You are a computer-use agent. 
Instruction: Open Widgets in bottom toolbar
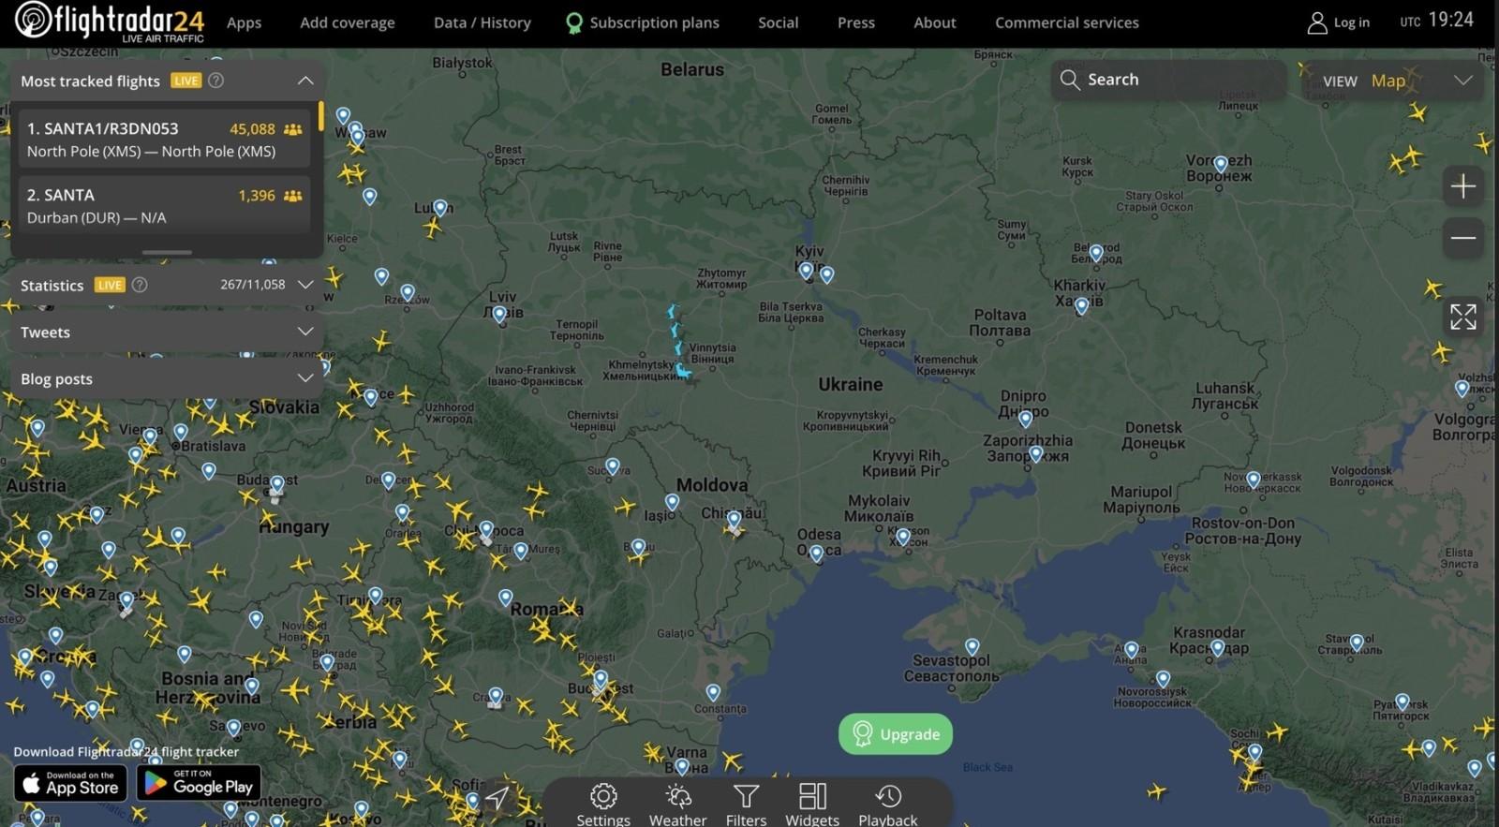[812, 805]
